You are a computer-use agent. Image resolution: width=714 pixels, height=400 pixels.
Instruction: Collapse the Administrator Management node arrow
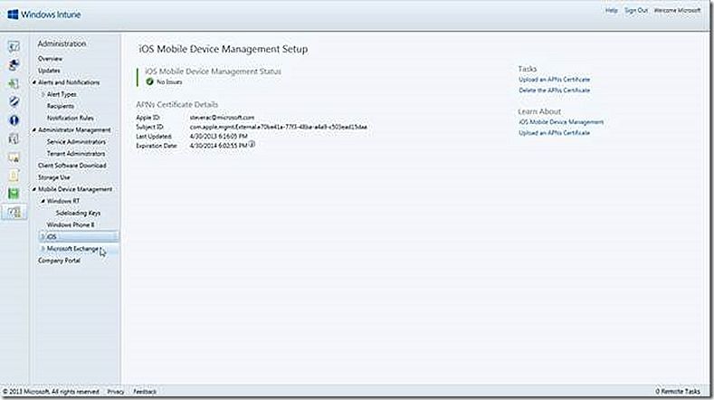point(34,130)
